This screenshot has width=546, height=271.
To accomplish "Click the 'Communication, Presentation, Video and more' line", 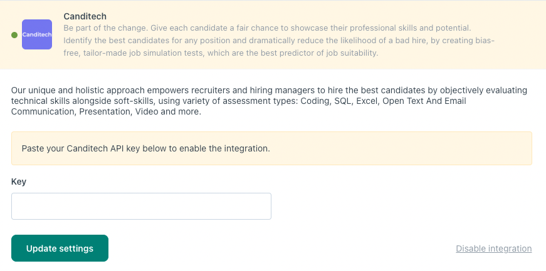I will point(106,112).
